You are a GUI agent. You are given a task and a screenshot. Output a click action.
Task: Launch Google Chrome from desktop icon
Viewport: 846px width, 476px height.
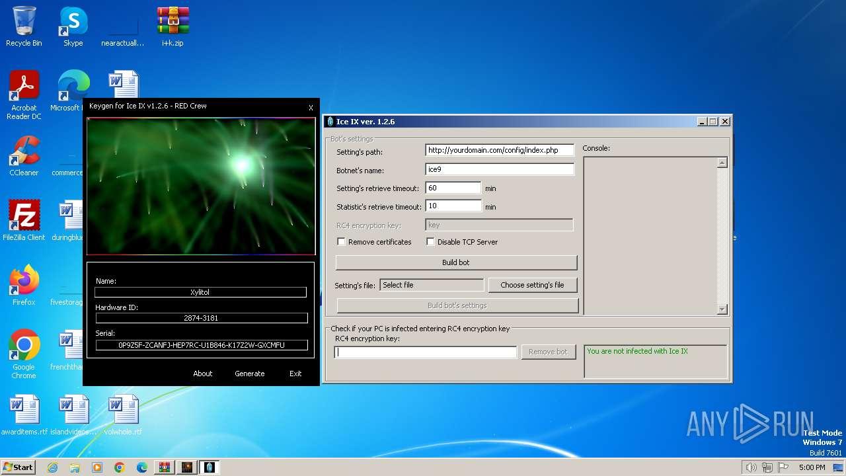click(x=24, y=354)
